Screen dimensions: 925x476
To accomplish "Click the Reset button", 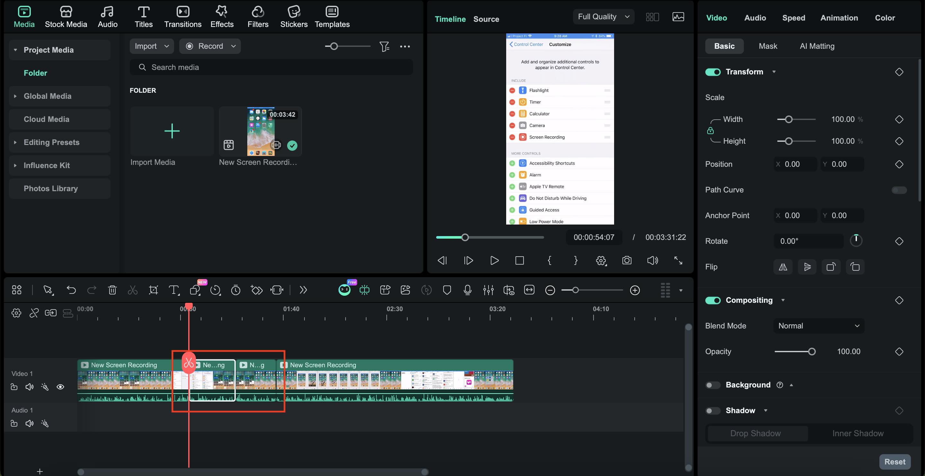I will coord(894,462).
